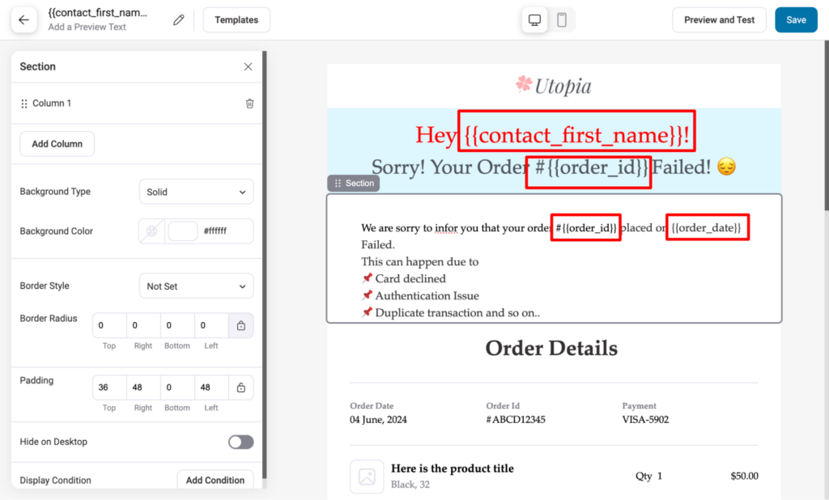Toggle the Padding link lock
This screenshot has width=829, height=500.
pos(240,388)
